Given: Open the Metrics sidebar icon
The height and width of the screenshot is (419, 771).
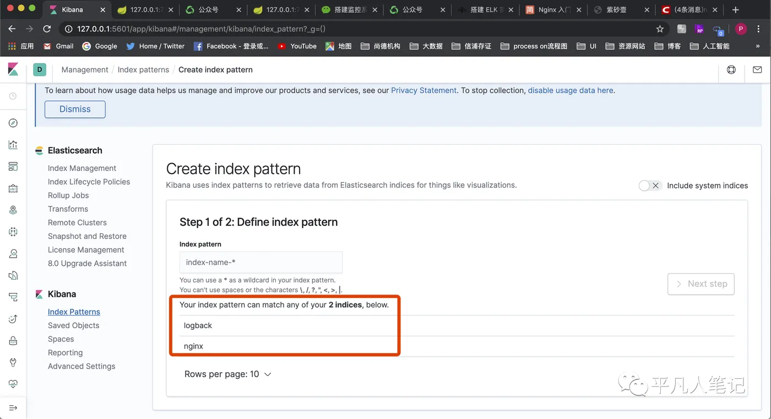Looking at the screenshot, I should (x=13, y=254).
